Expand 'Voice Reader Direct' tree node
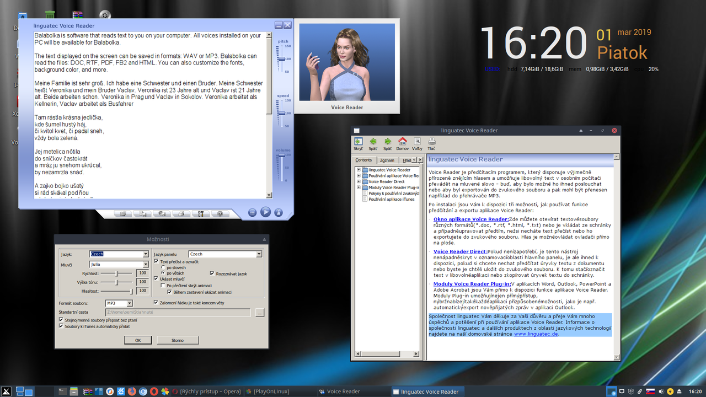Screen dimensions: 706x397 [359, 181]
